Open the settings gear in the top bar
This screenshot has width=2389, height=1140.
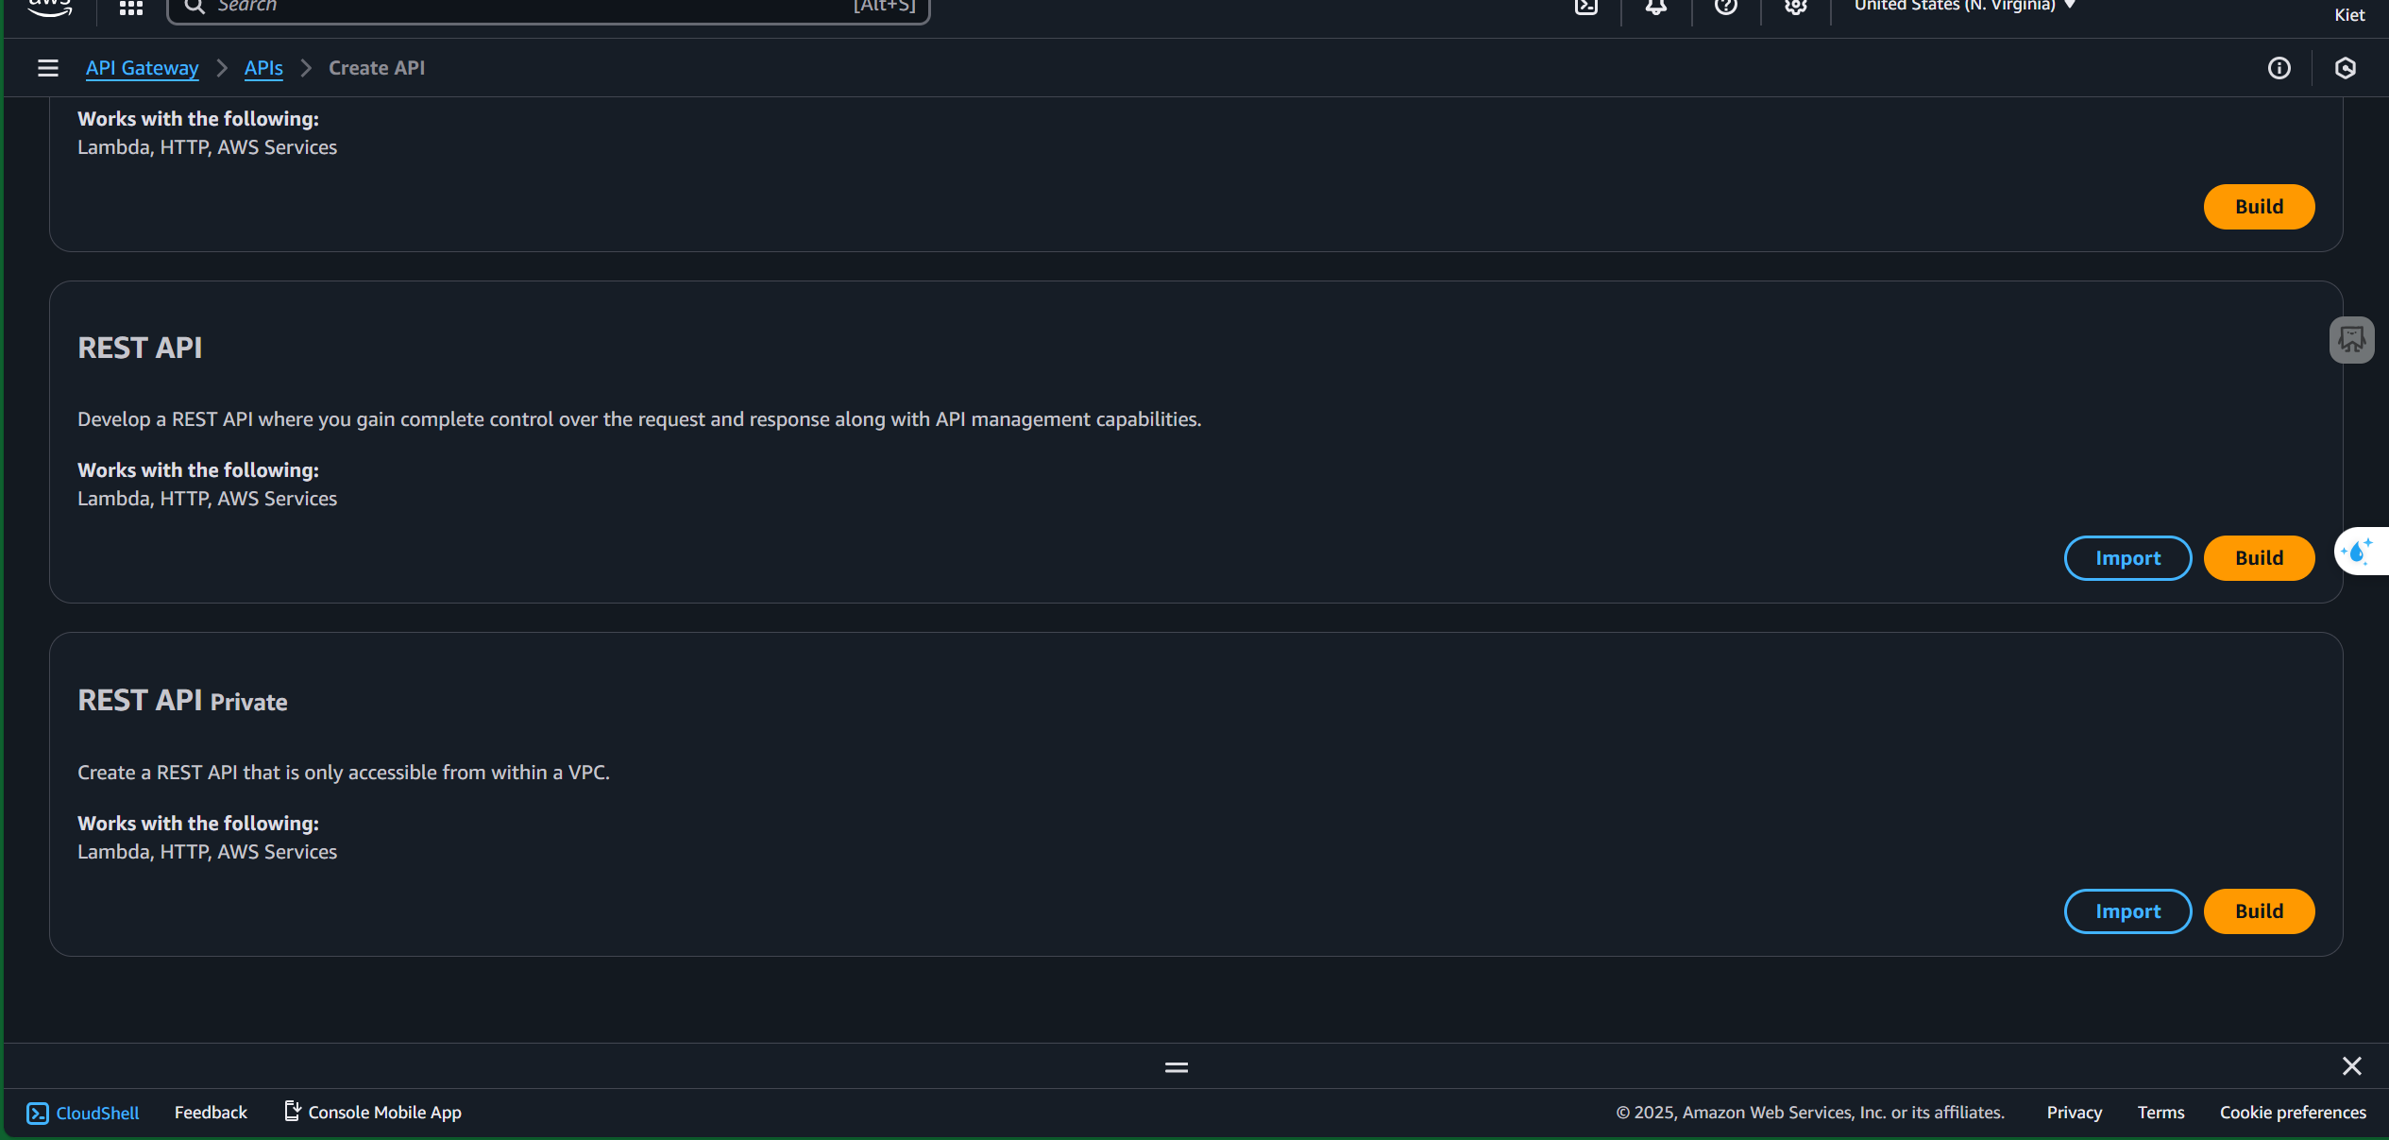[1796, 8]
